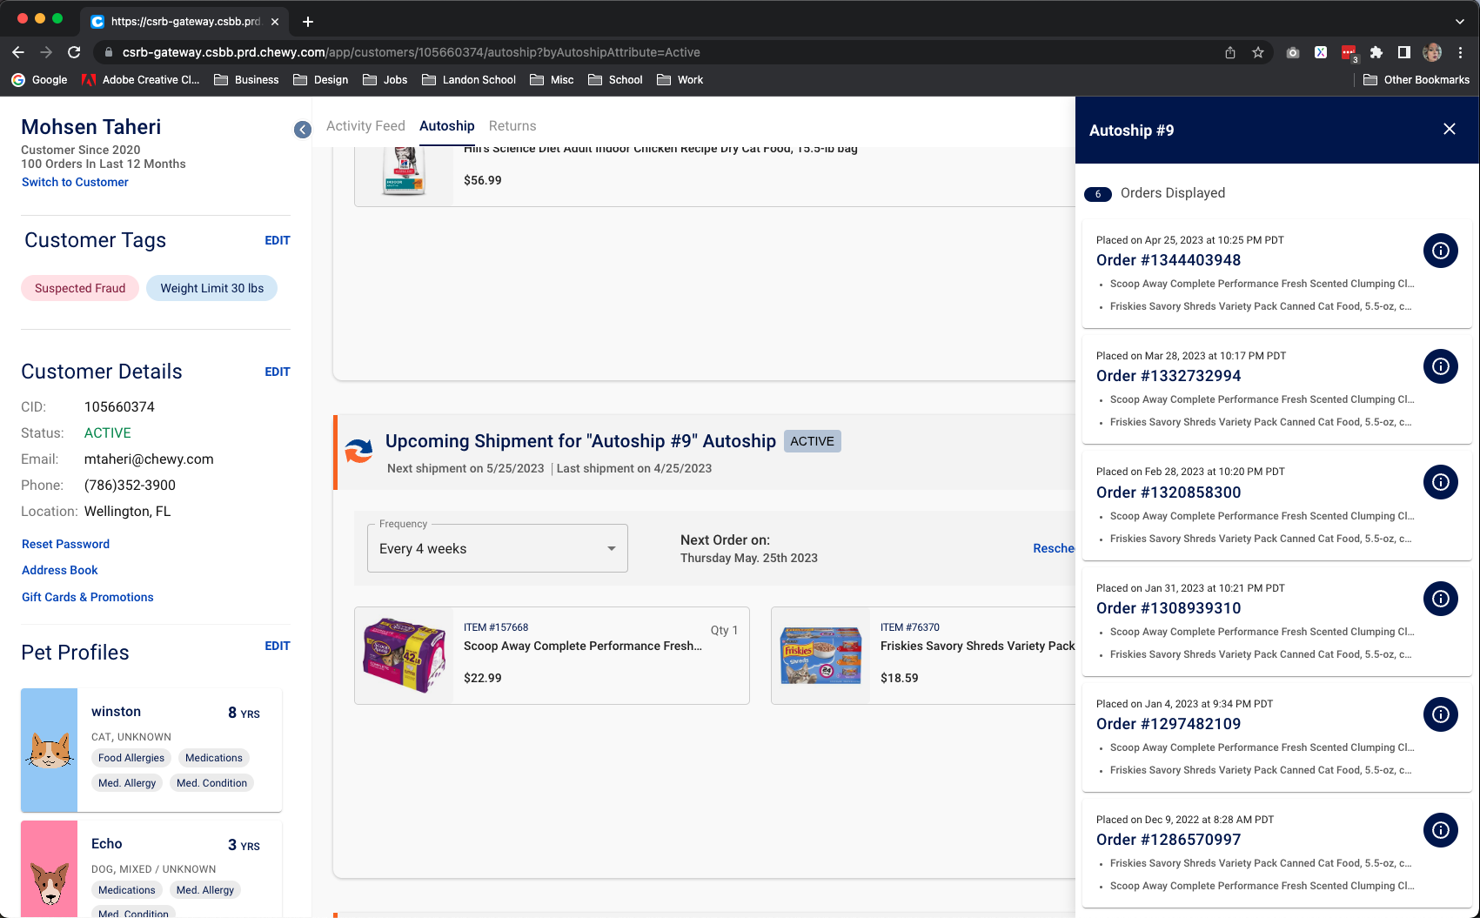This screenshot has width=1480, height=918.
Task: Open a new browser tab
Action: (308, 22)
